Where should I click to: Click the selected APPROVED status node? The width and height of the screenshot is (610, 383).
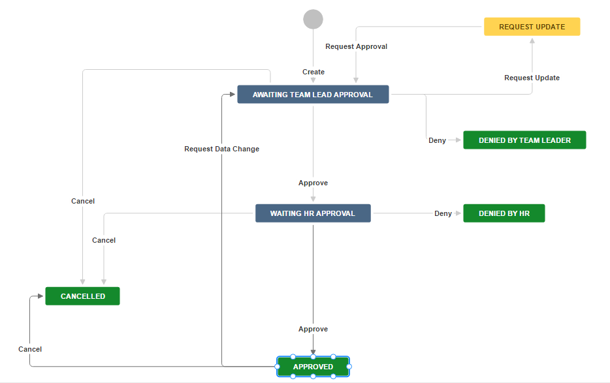[x=313, y=367]
